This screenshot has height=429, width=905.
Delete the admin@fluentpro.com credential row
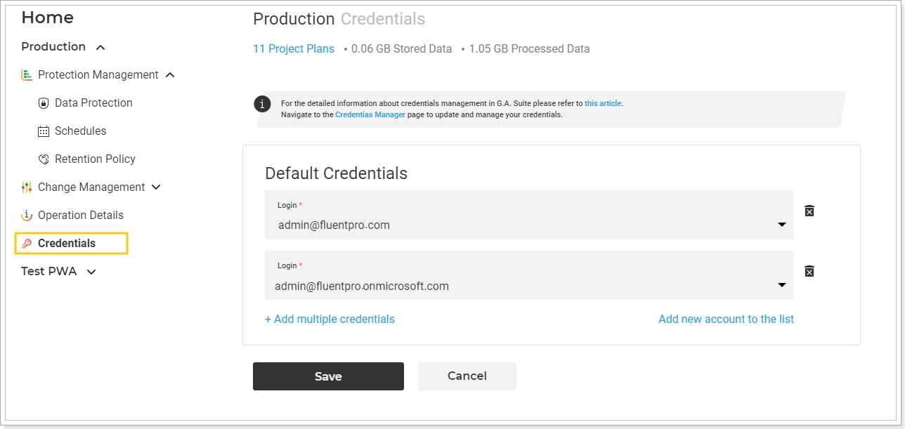tap(809, 211)
